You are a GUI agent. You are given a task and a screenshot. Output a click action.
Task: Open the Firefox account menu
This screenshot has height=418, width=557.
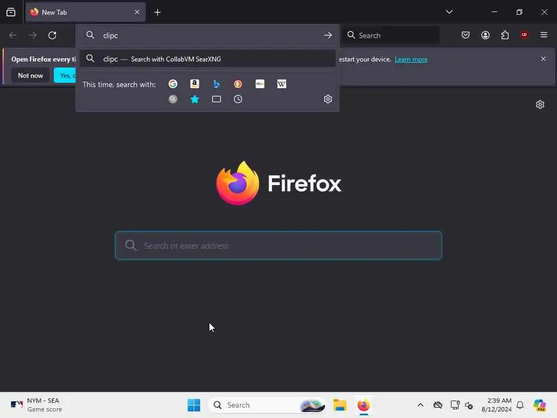(485, 35)
